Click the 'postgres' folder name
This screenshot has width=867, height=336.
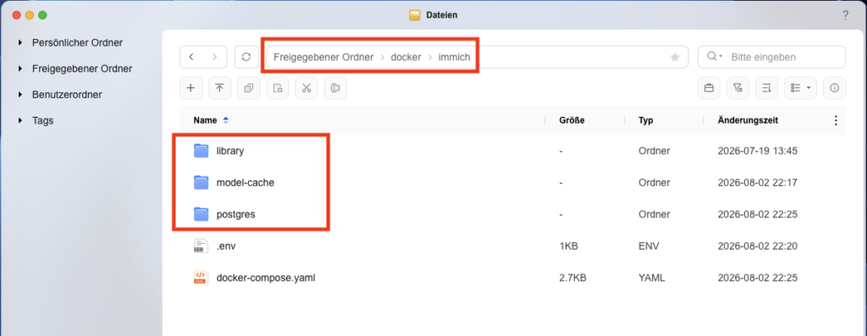coord(235,214)
